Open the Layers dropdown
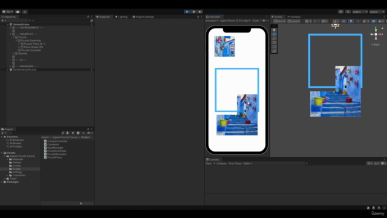 click(x=360, y=12)
